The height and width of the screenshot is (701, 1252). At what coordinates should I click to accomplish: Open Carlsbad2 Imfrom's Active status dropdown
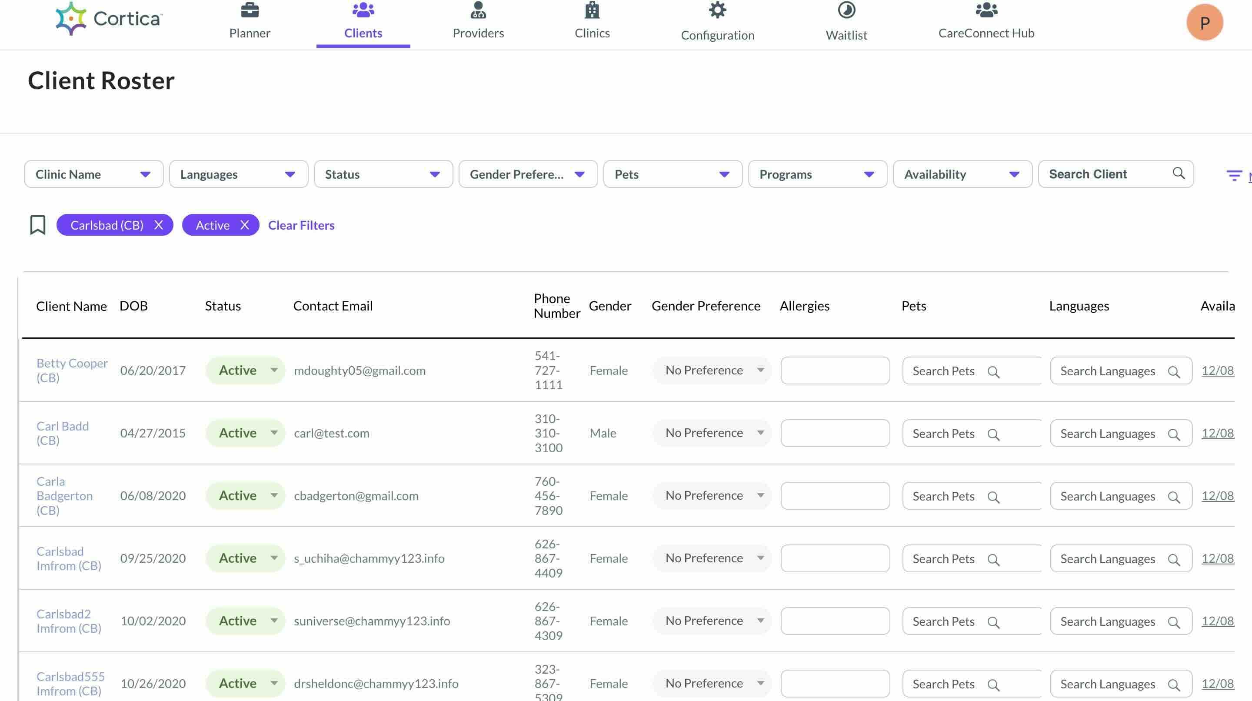coord(246,621)
